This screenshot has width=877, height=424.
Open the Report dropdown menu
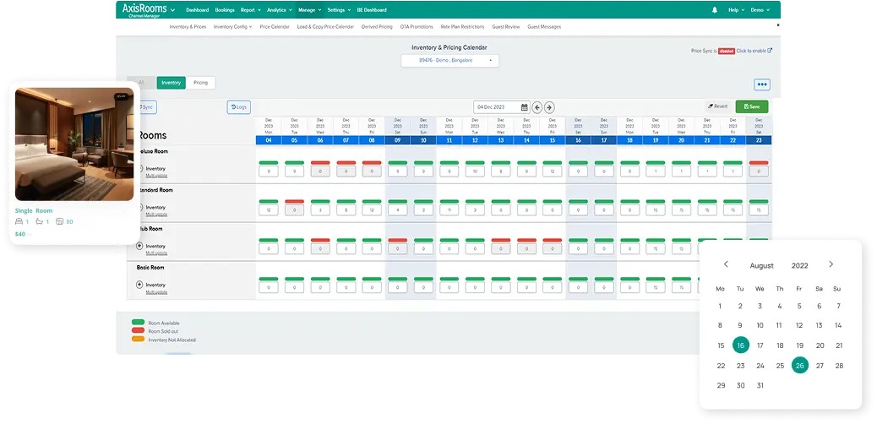(x=249, y=9)
